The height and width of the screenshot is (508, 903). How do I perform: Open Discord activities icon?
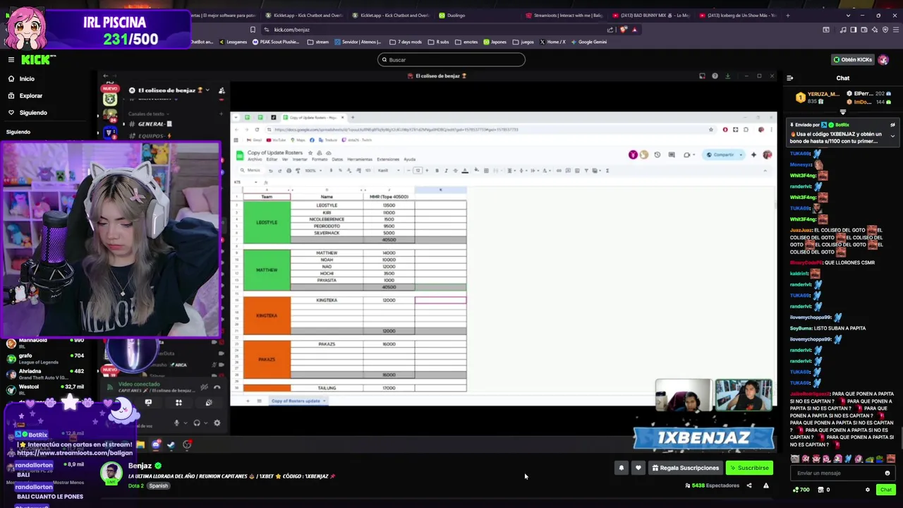point(178,403)
